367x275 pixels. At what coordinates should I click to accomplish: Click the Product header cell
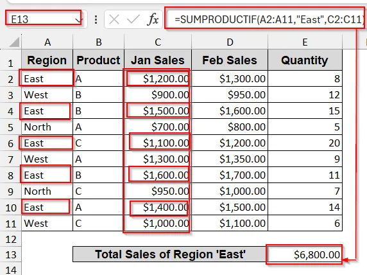99,60
